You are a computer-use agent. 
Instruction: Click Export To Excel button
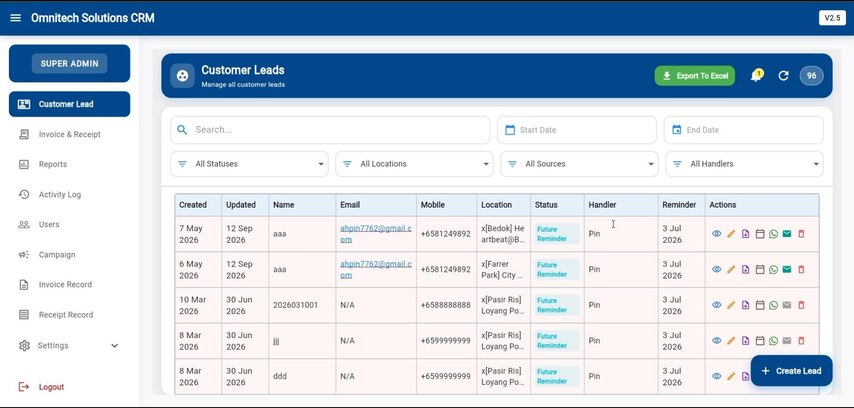click(695, 76)
